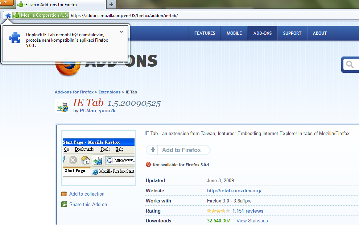
Task: Click the '32,540,307' downloads count
Action: (218, 221)
